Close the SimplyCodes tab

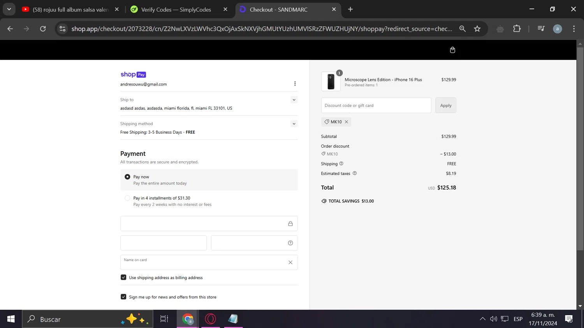pyautogui.click(x=225, y=9)
